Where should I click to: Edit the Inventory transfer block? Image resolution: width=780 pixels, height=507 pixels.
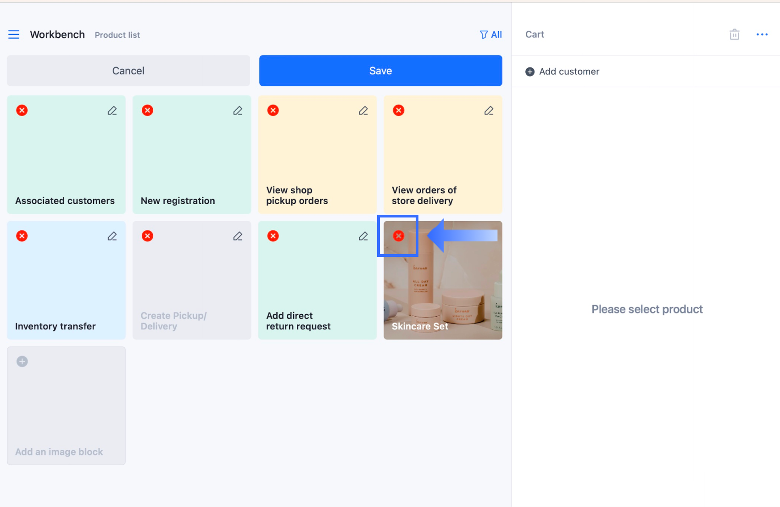112,236
